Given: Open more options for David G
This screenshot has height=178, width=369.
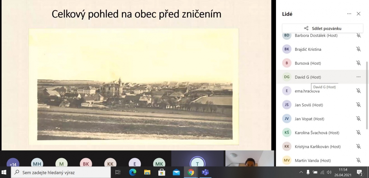Looking at the screenshot, I should pos(358,77).
